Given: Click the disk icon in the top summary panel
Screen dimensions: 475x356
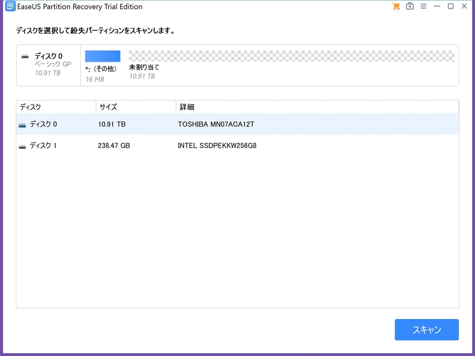Looking at the screenshot, I should pyautogui.click(x=25, y=56).
